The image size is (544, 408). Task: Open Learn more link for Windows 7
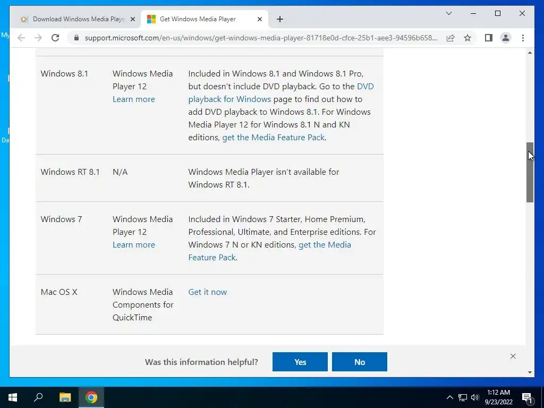[x=133, y=245]
